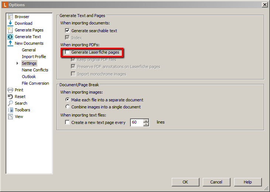Decrease lines value with down spinner

pyautogui.click(x=146, y=124)
